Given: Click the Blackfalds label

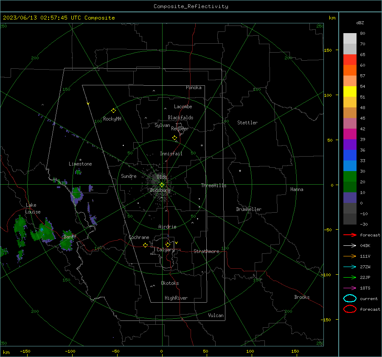Looking at the screenshot, I should click(180, 118).
